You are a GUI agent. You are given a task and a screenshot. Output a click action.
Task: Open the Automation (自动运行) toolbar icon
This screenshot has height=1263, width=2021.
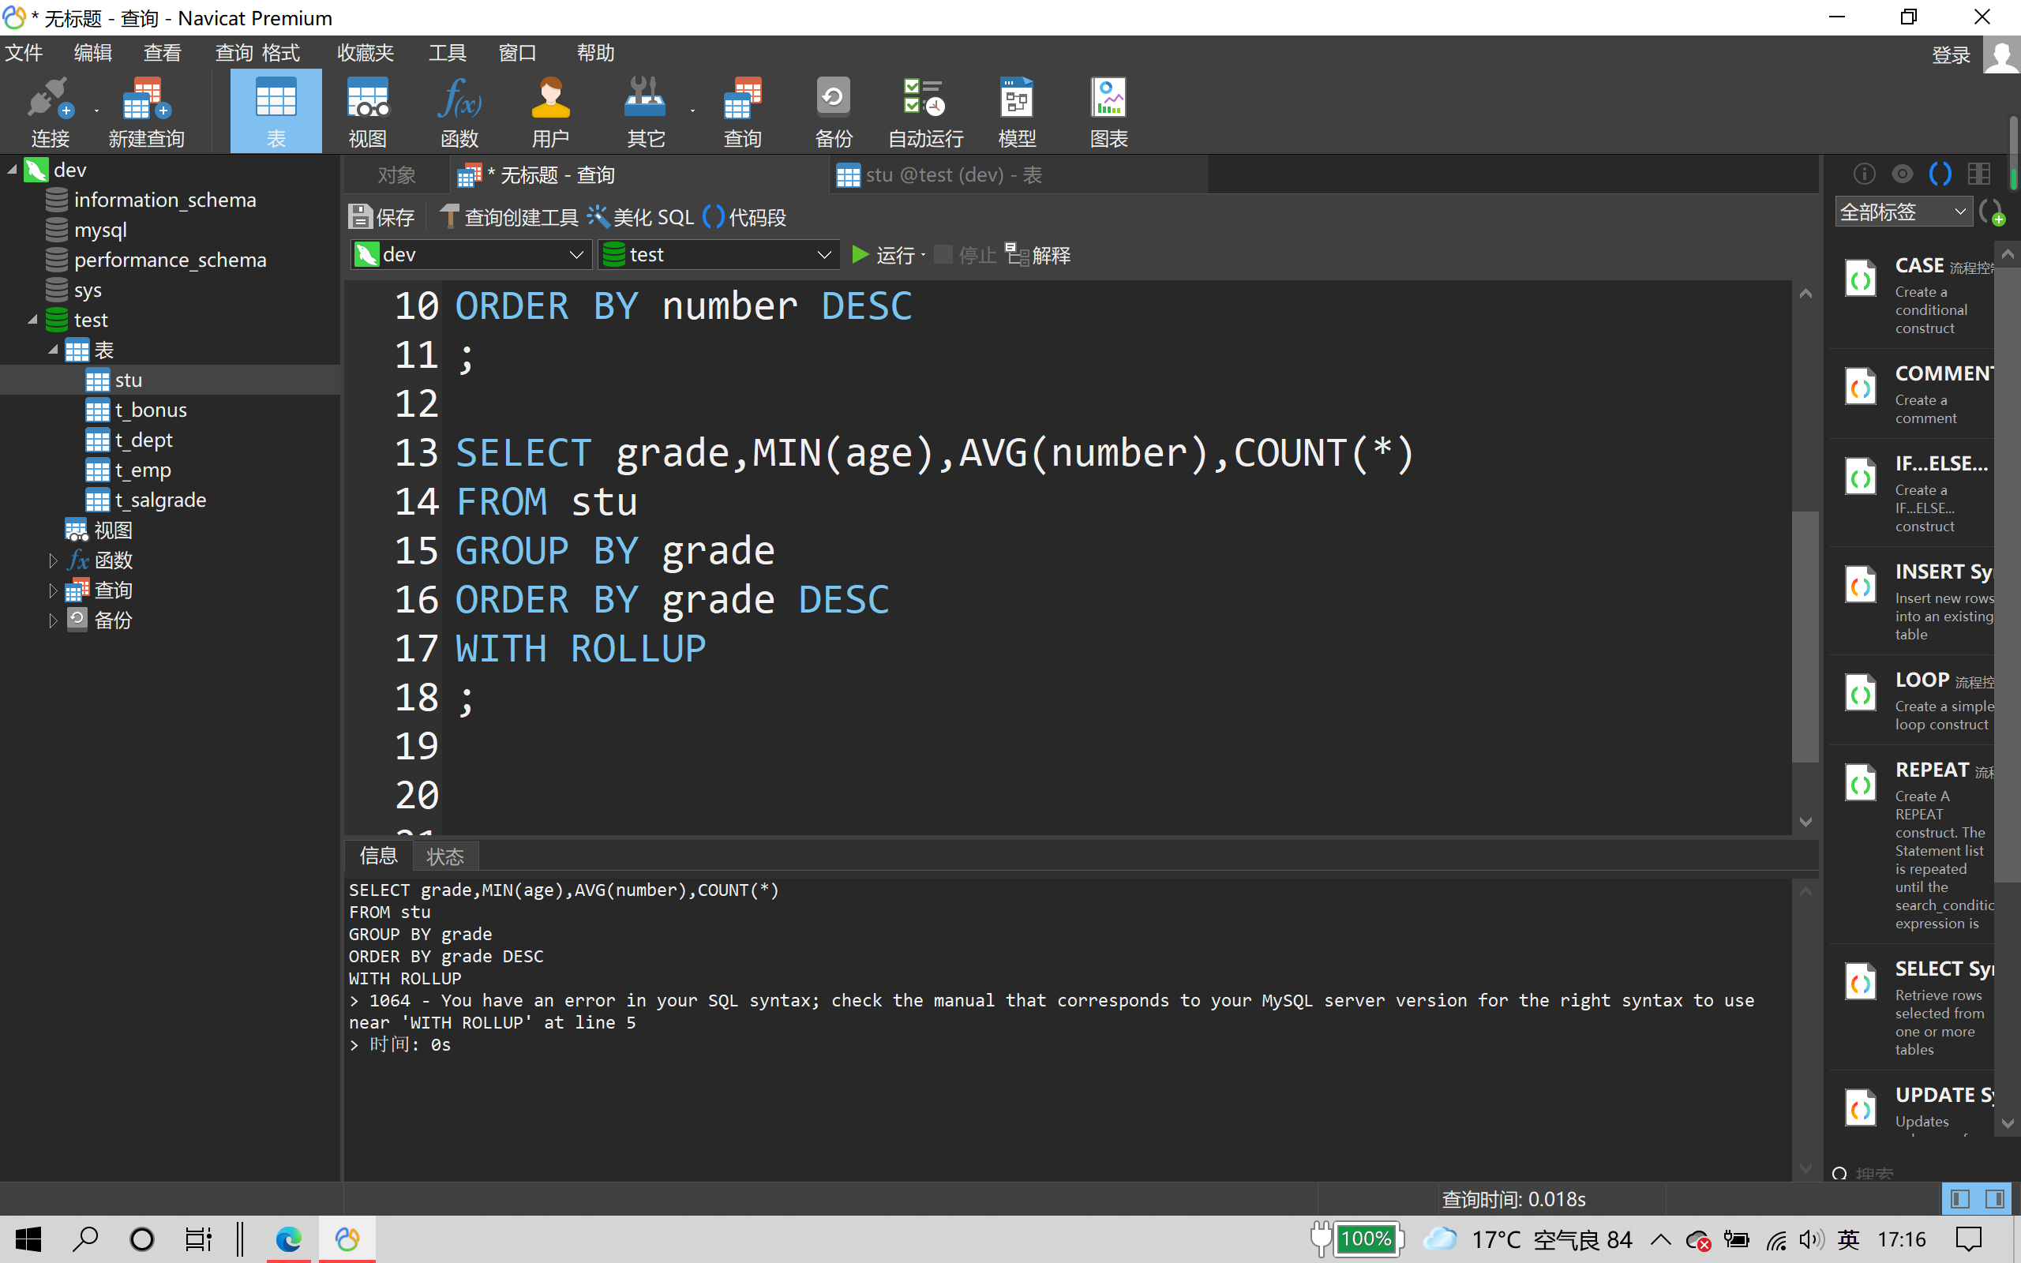925,113
